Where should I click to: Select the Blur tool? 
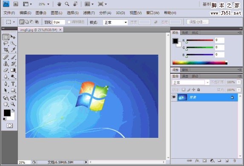coord(6,77)
